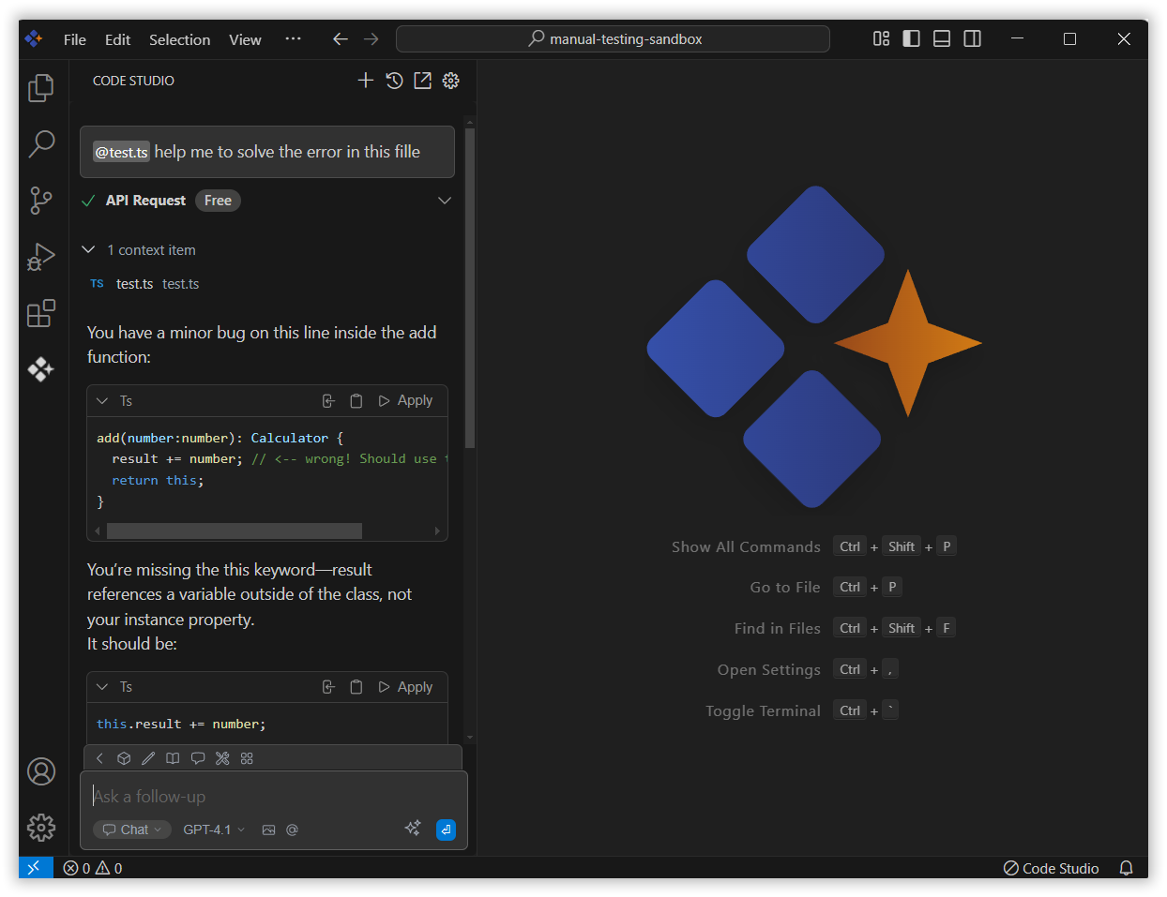Collapse the 1 context item section
The height and width of the screenshot is (897, 1167).
pyautogui.click(x=89, y=249)
